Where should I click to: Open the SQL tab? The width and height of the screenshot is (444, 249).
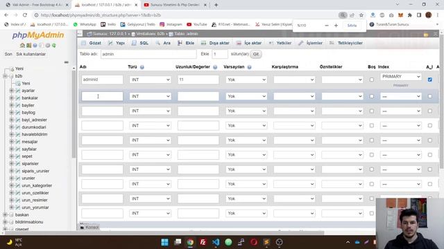tap(140, 43)
